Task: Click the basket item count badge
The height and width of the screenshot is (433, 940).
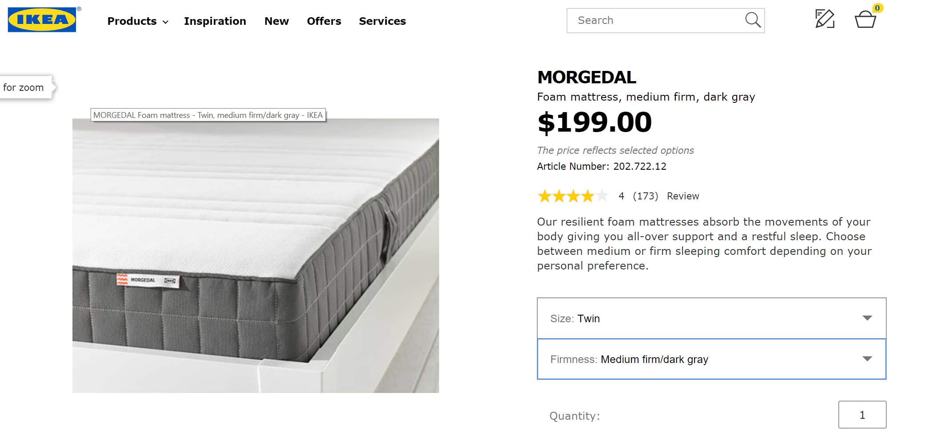Action: tap(877, 8)
